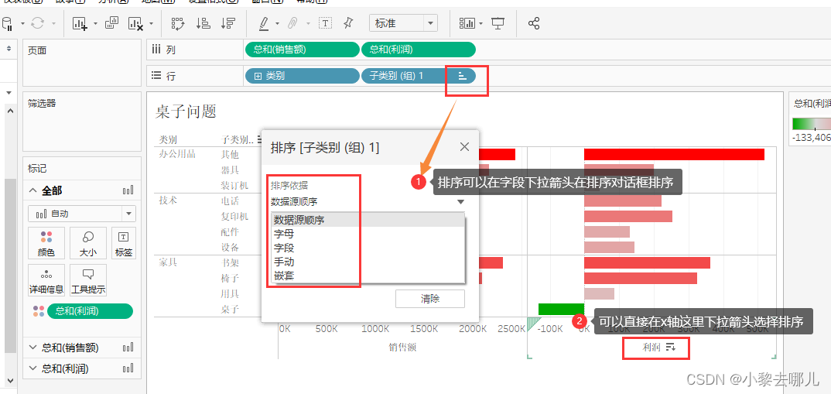Expand the 总和(利润) marks section at bottom
Screen dimensions: 831x394
pos(32,368)
